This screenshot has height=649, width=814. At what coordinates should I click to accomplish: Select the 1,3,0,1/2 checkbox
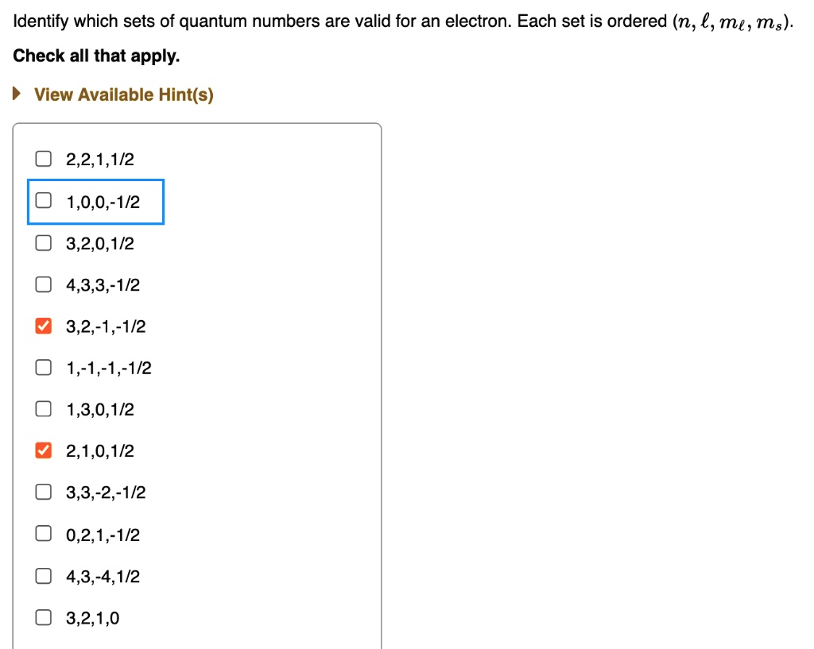pyautogui.click(x=43, y=410)
